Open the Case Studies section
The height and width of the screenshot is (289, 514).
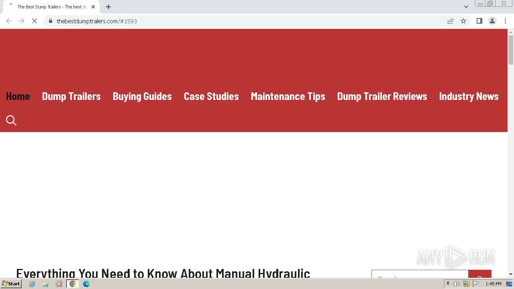[211, 96]
